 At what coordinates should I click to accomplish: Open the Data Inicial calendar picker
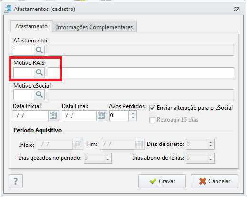point(53,115)
